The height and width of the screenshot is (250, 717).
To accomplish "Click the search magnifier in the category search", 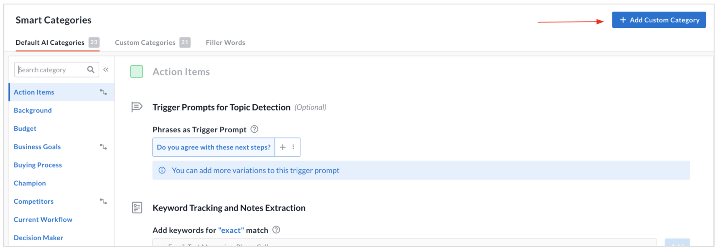I will pos(91,70).
